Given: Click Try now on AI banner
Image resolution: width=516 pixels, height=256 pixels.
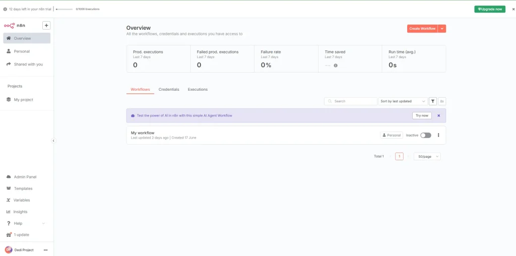Looking at the screenshot, I should click(422, 115).
